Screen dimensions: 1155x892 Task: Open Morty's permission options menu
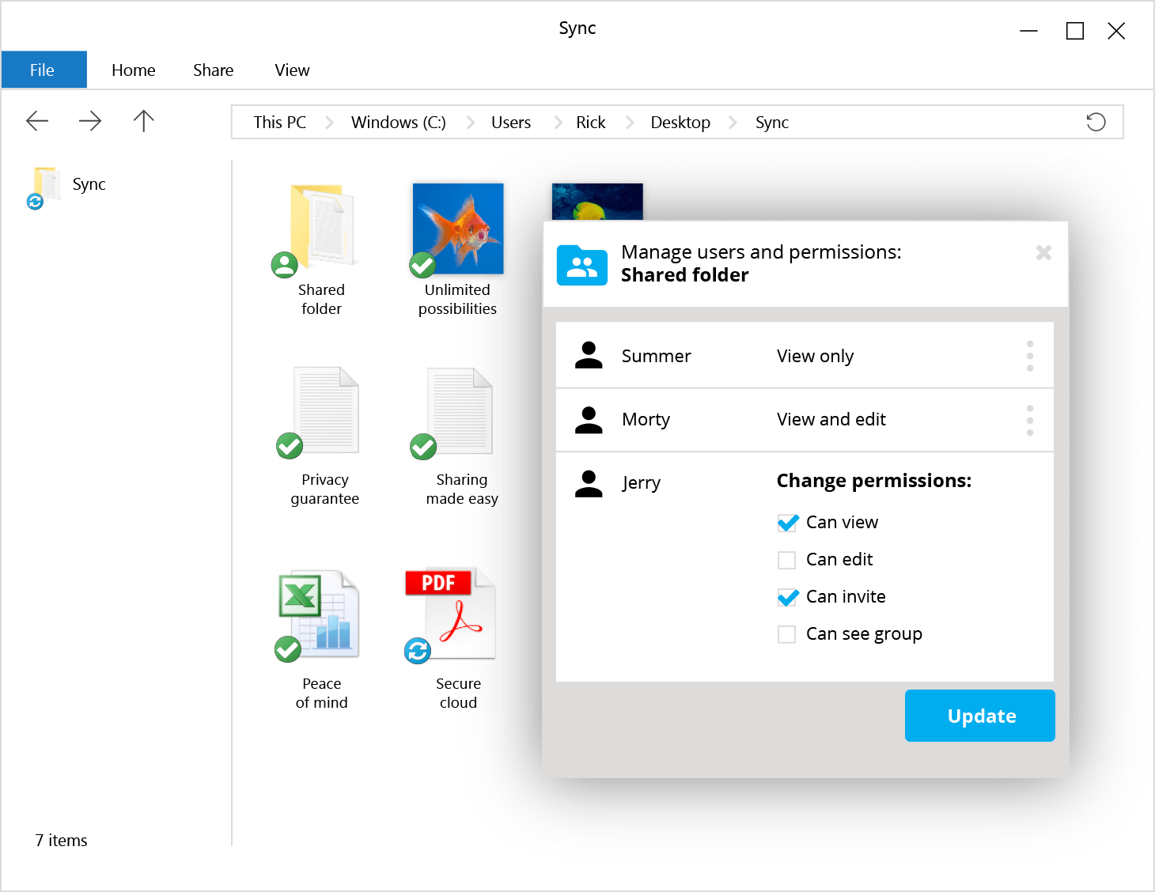(x=1030, y=420)
